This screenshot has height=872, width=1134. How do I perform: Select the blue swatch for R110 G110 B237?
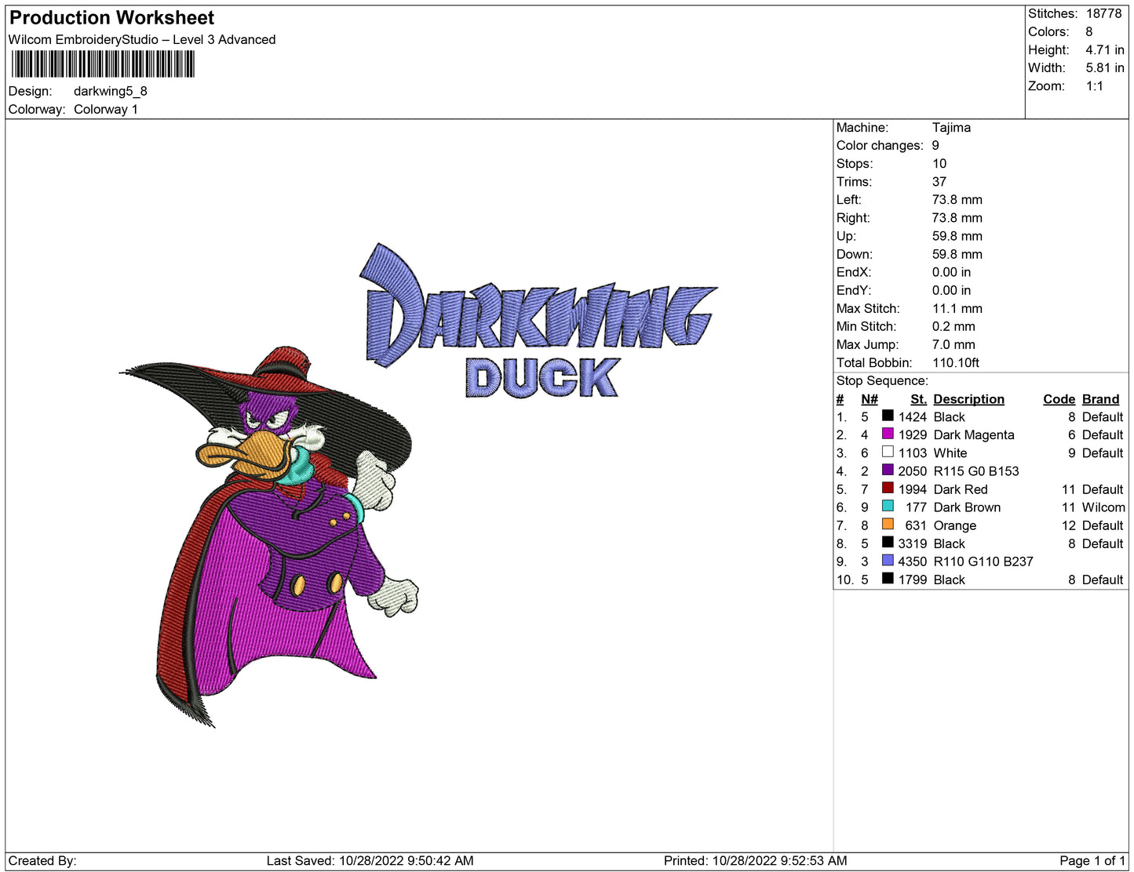[888, 560]
